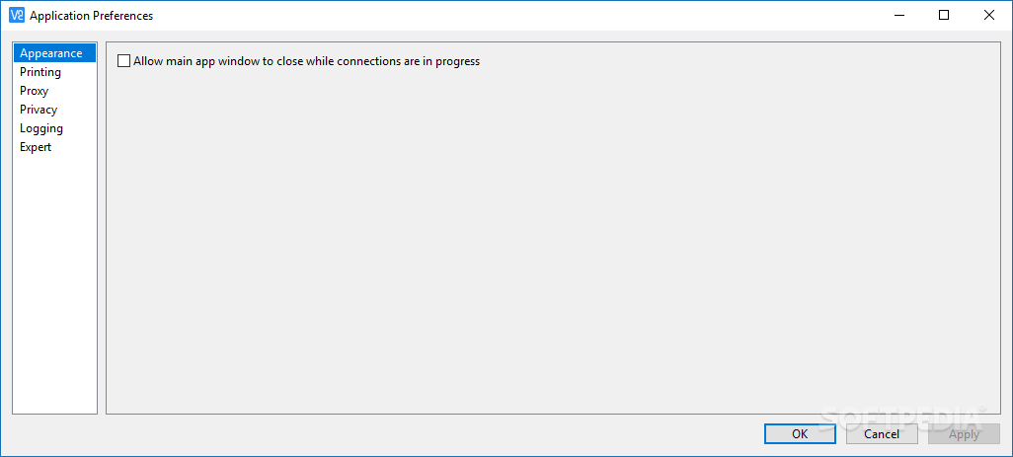Maximize the Application Preferences window
This screenshot has height=457, width=1013.
point(944,15)
